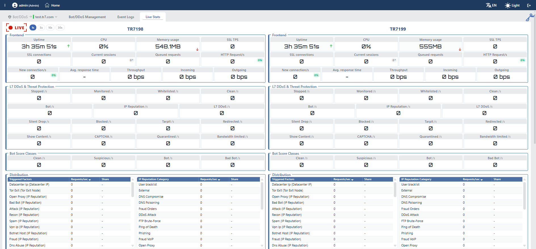Viewport: 536px width, 249px height.
Task: Expand test.tr7.com domain dropdown
Action: point(56,17)
